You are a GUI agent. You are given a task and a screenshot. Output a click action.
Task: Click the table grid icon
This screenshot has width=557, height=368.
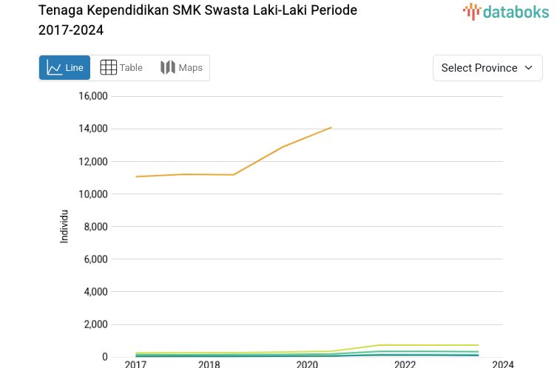click(x=108, y=68)
